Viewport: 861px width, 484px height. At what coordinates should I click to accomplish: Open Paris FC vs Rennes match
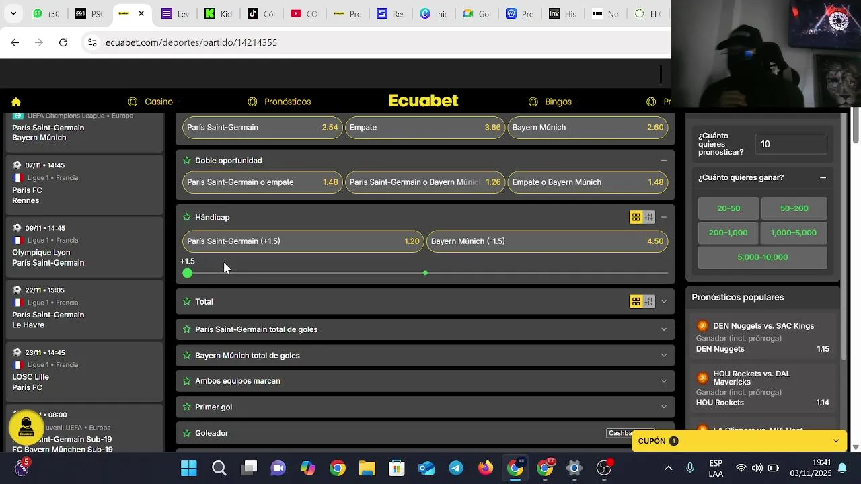click(x=85, y=185)
